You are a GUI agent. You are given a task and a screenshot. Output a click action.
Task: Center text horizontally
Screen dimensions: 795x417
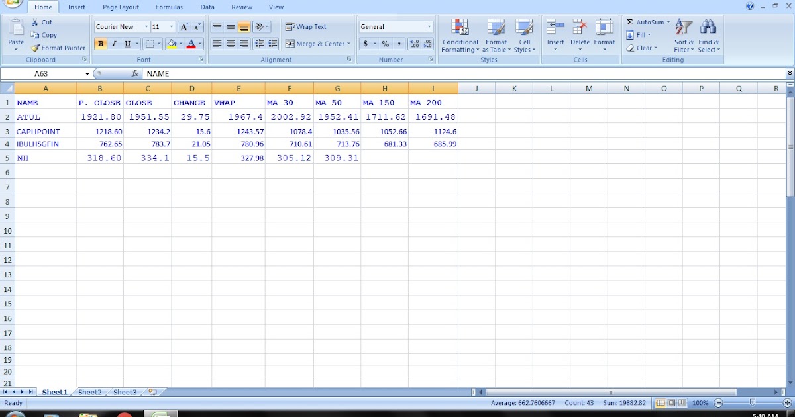pyautogui.click(x=231, y=44)
